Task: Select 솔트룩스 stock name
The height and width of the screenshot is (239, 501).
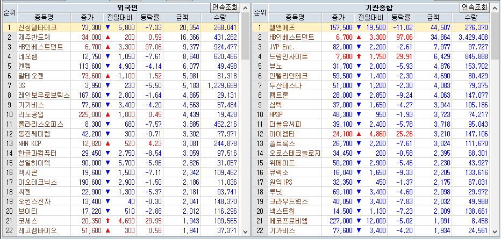Action: (282, 143)
